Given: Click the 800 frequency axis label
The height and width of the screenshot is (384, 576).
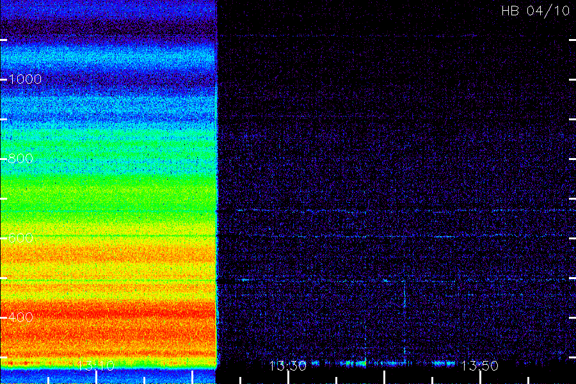Looking at the screenshot, I should click(x=20, y=159).
